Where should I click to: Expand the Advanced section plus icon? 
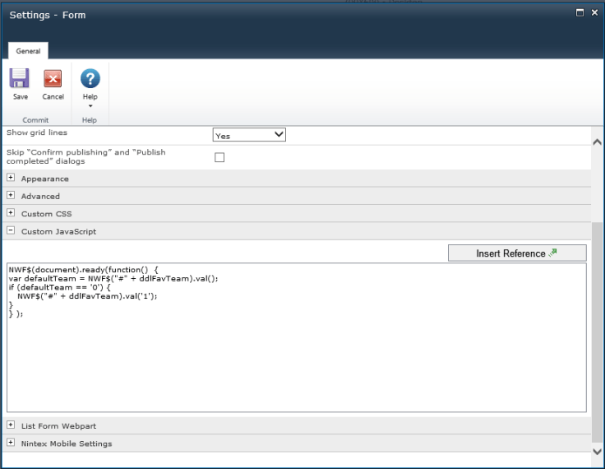coord(11,196)
